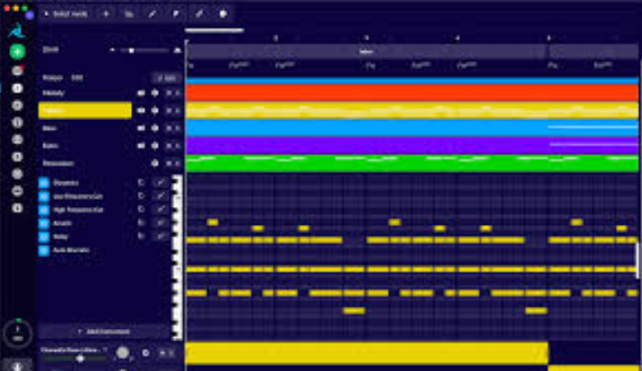The width and height of the screenshot is (642, 371).
Task: Click the orange Melody lane in overview
Action: 412,93
